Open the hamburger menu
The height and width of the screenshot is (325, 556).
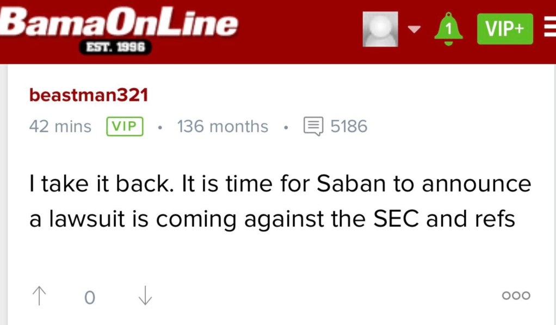point(548,29)
